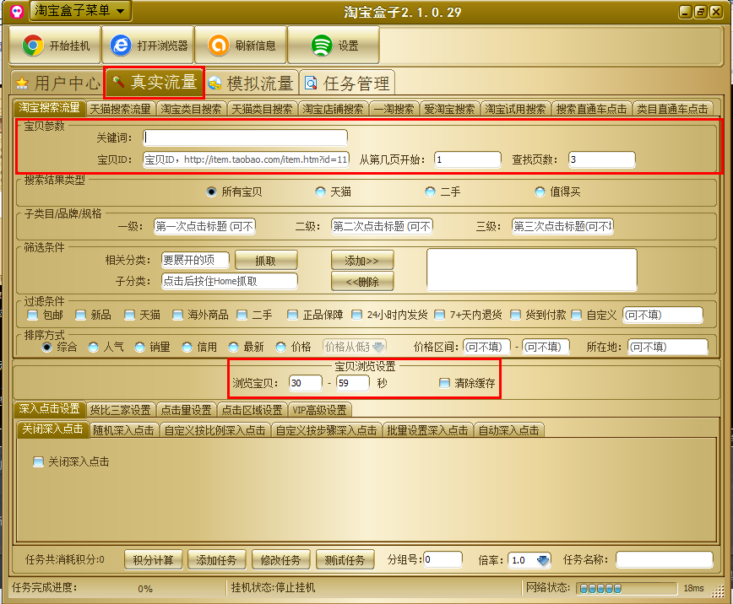
Task: Click the 添加>> button
Action: coord(362,260)
